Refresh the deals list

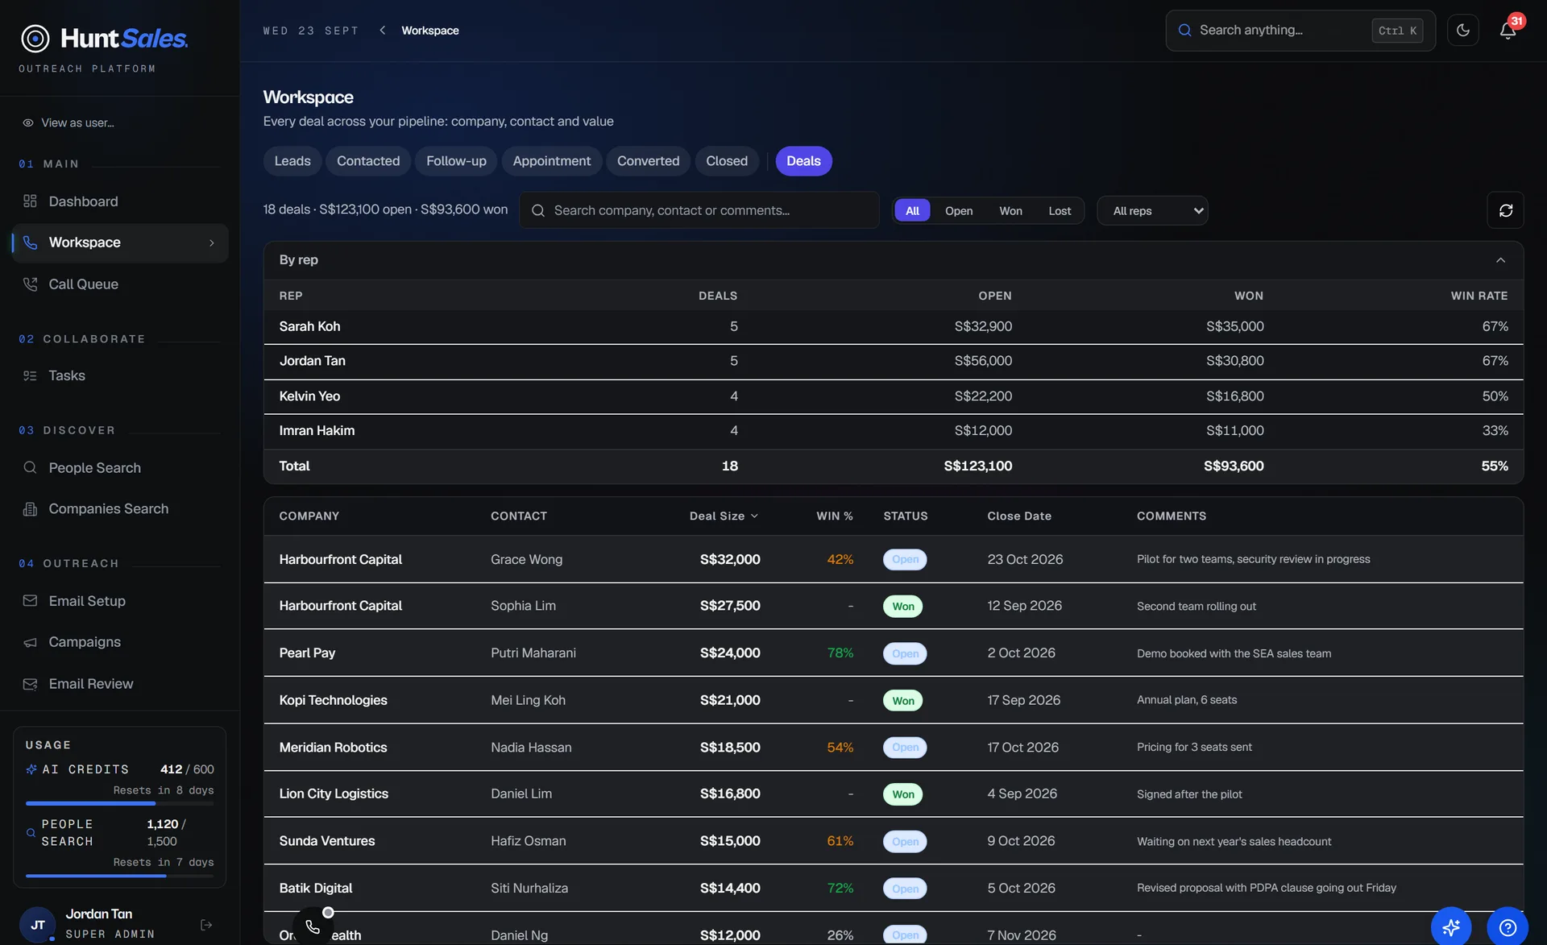(1505, 210)
